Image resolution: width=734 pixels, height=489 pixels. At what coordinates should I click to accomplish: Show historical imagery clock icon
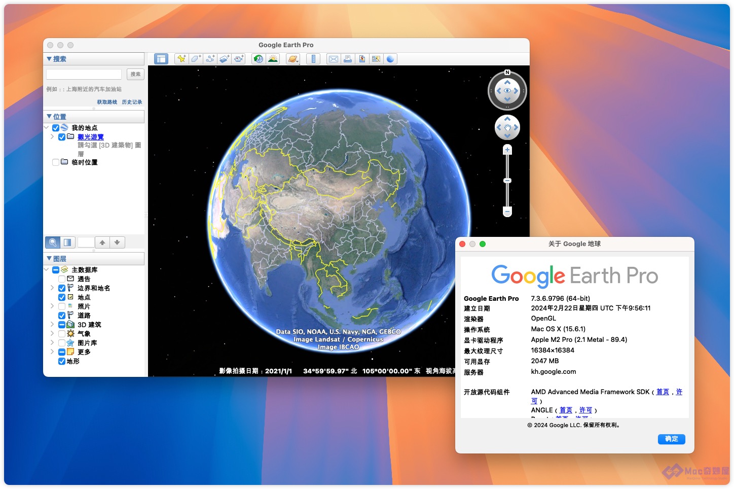coord(259,59)
